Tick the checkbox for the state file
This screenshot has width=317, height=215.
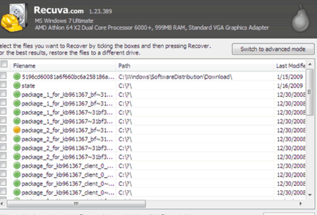[3, 85]
